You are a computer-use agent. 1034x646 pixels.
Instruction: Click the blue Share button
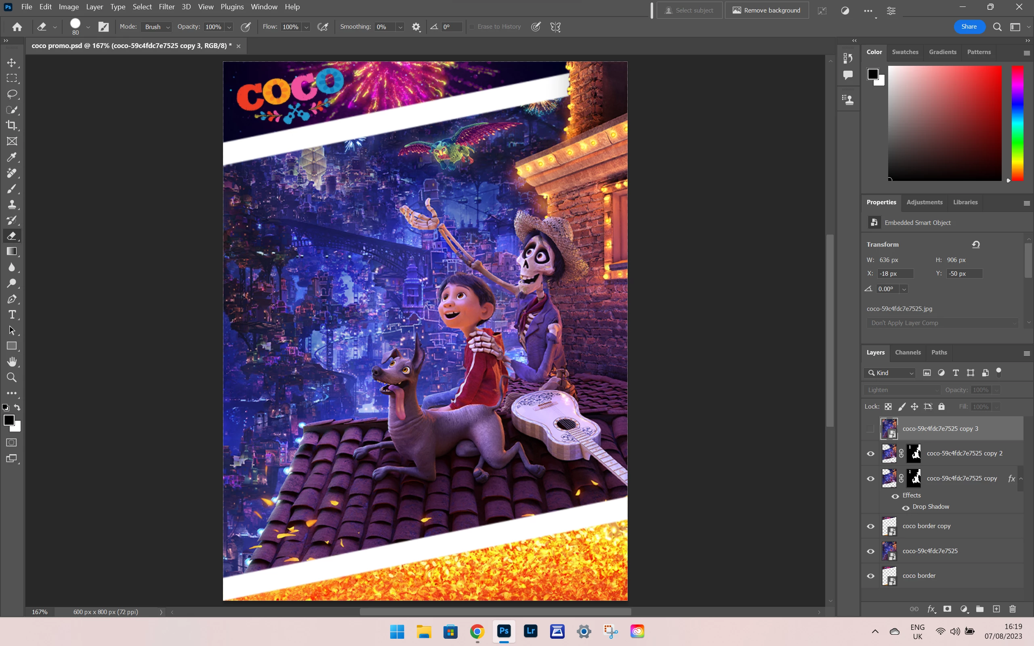point(969,27)
